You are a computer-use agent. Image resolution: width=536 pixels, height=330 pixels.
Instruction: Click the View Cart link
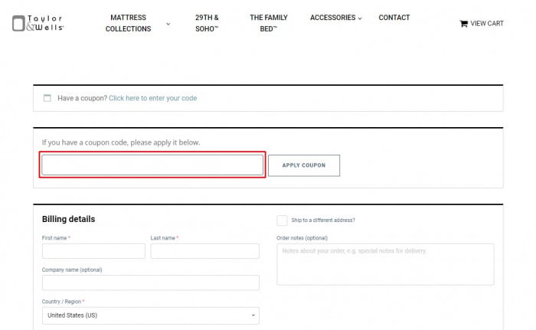tap(487, 24)
